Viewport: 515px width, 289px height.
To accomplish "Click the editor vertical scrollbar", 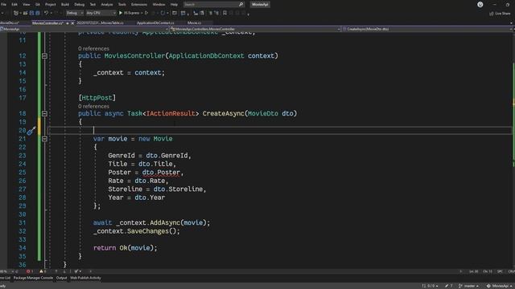I will [513, 151].
